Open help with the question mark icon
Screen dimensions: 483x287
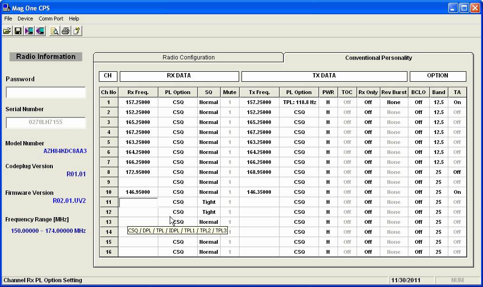tap(77, 31)
